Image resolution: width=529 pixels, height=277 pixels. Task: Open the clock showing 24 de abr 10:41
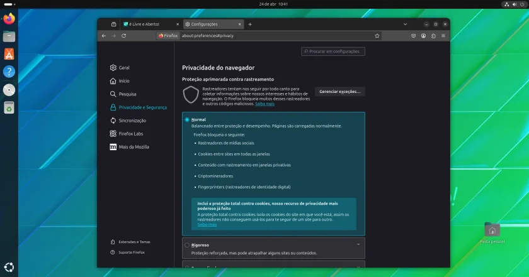(x=273, y=4)
